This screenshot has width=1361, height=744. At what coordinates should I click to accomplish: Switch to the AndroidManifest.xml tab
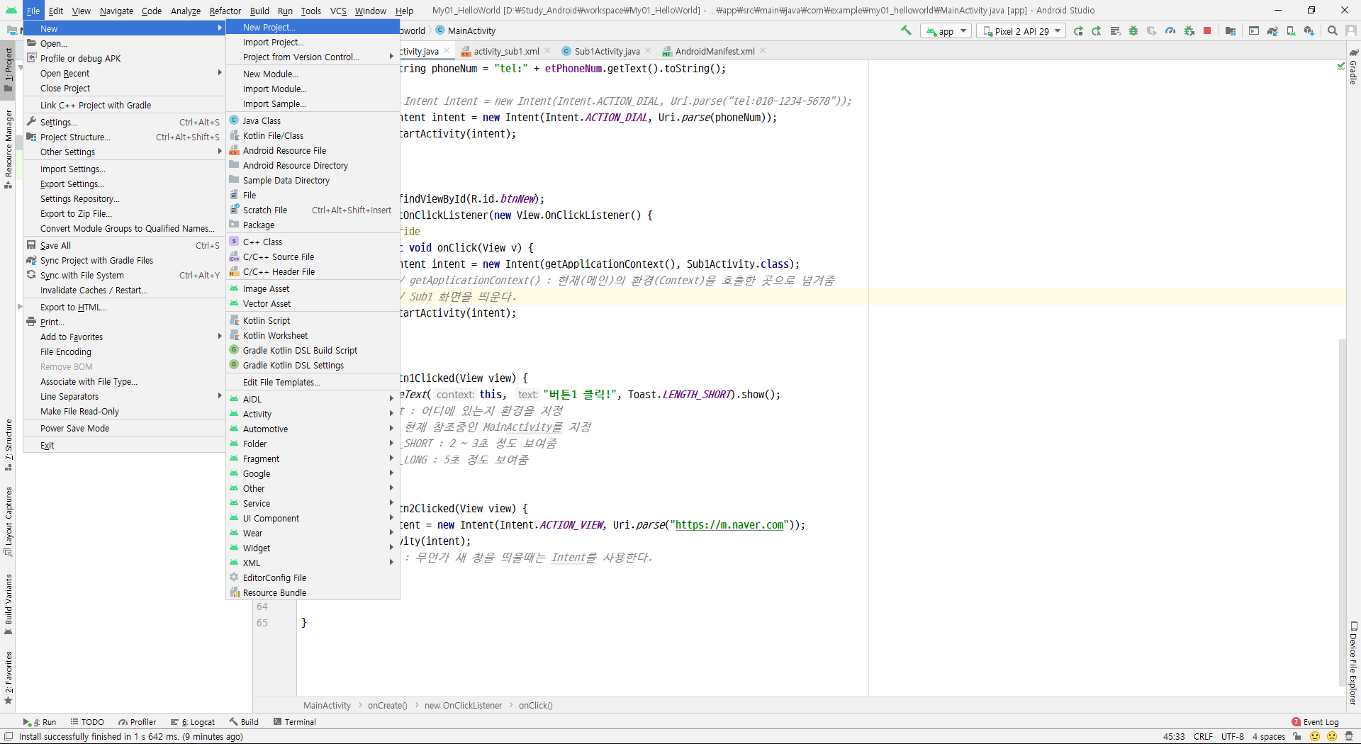(715, 51)
